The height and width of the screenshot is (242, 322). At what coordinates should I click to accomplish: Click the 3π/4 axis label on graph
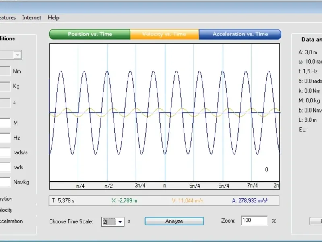pos(140,186)
